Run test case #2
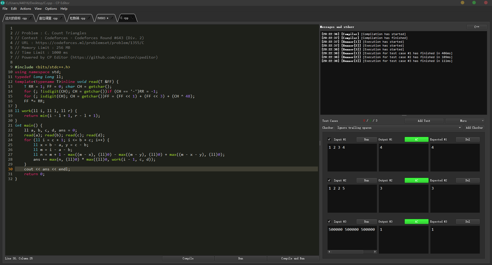This screenshot has width=492, height=265. pyautogui.click(x=367, y=180)
